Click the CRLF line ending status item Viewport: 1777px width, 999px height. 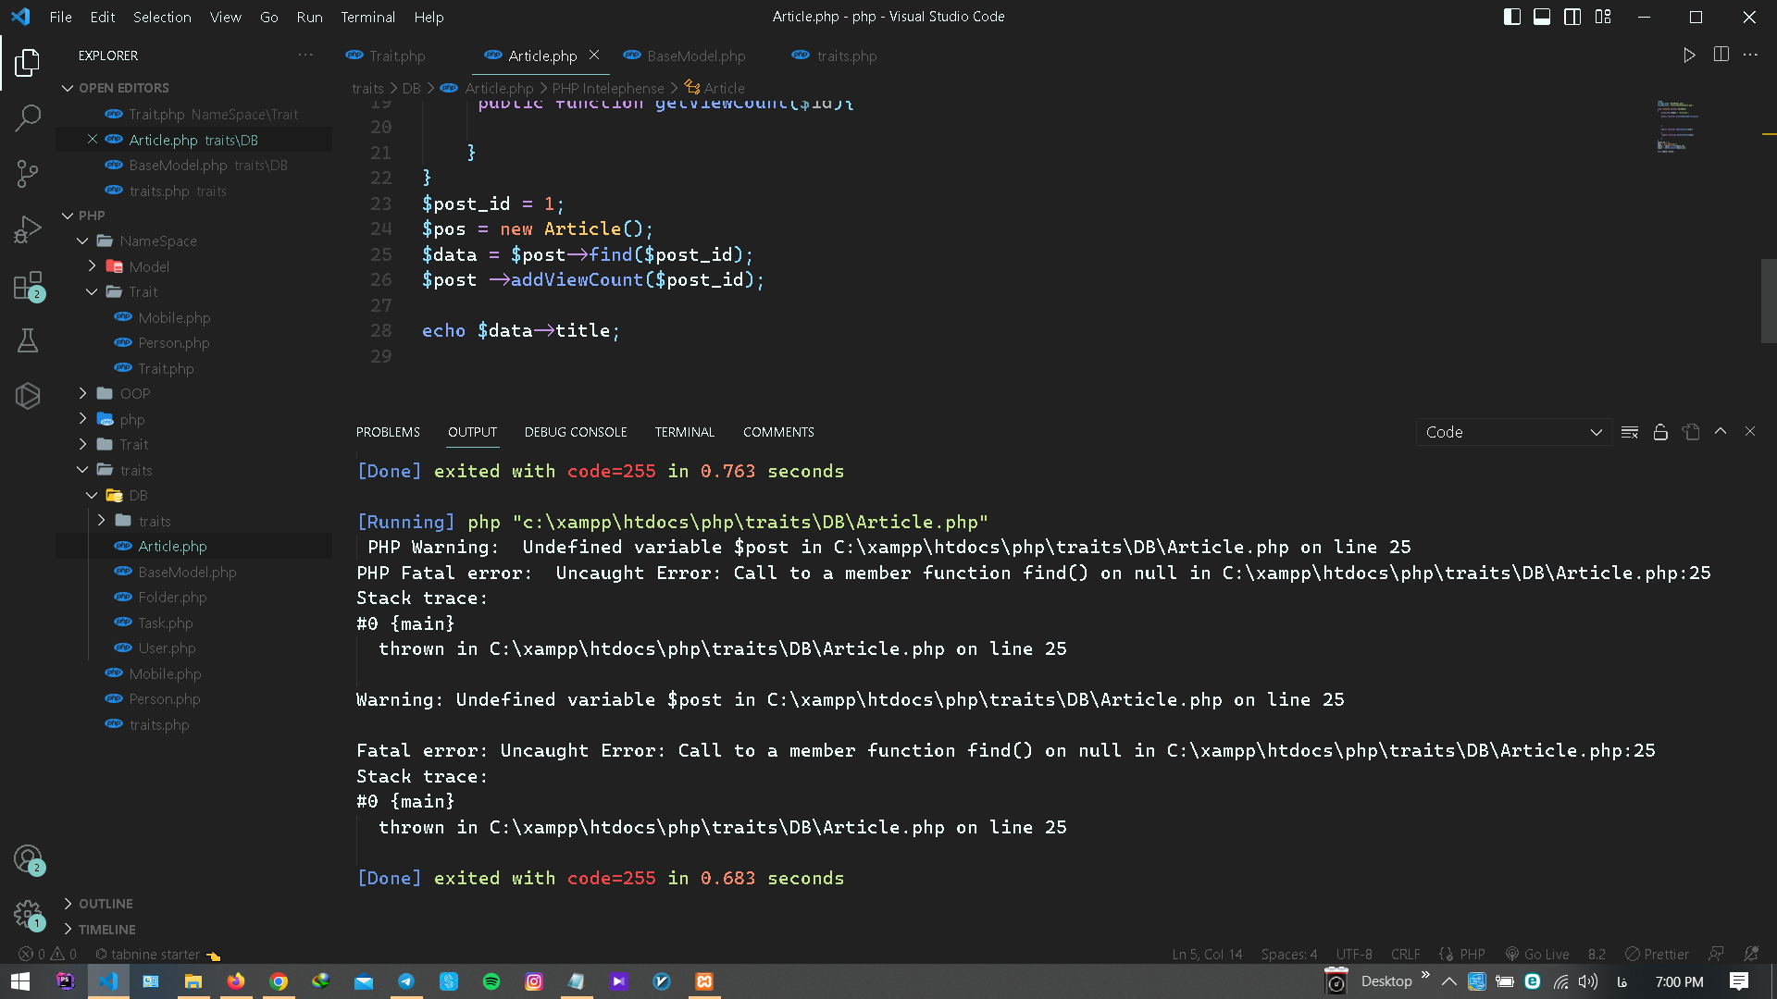click(1405, 954)
